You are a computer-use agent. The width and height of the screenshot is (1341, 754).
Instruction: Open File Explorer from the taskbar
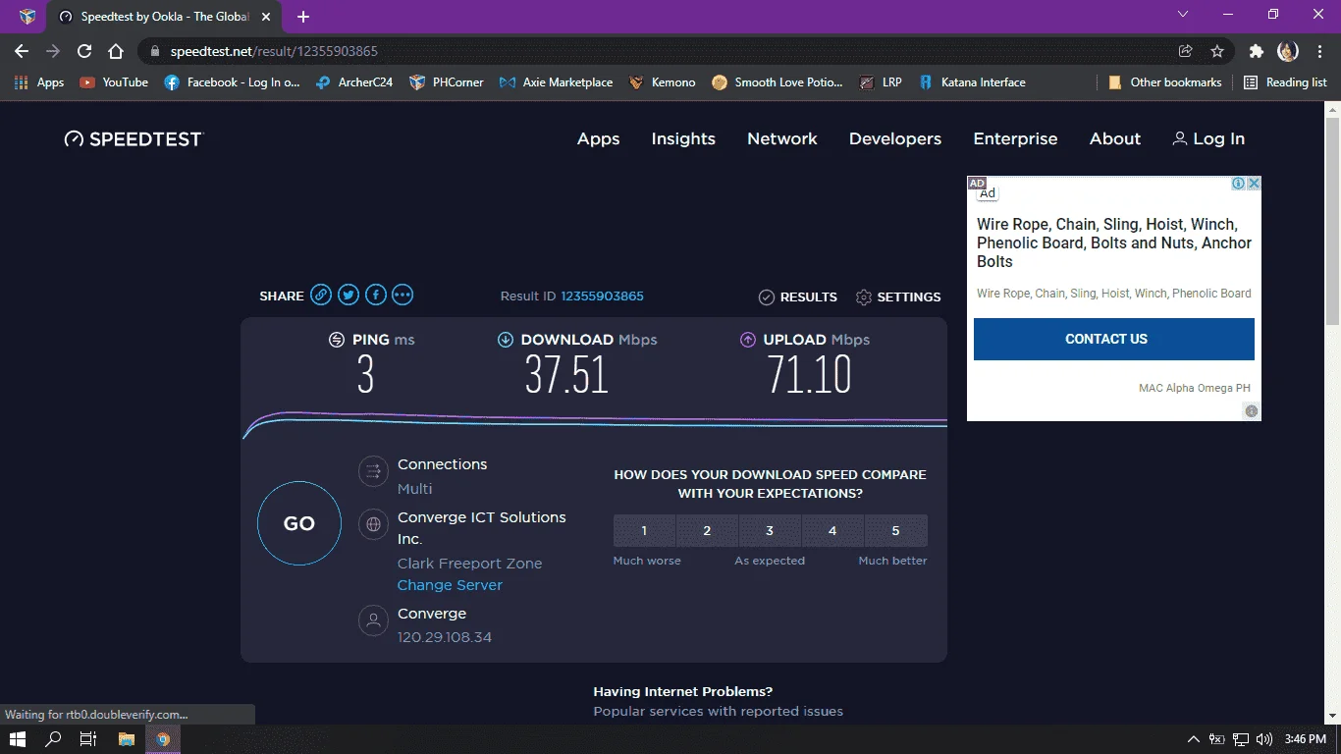(x=126, y=739)
